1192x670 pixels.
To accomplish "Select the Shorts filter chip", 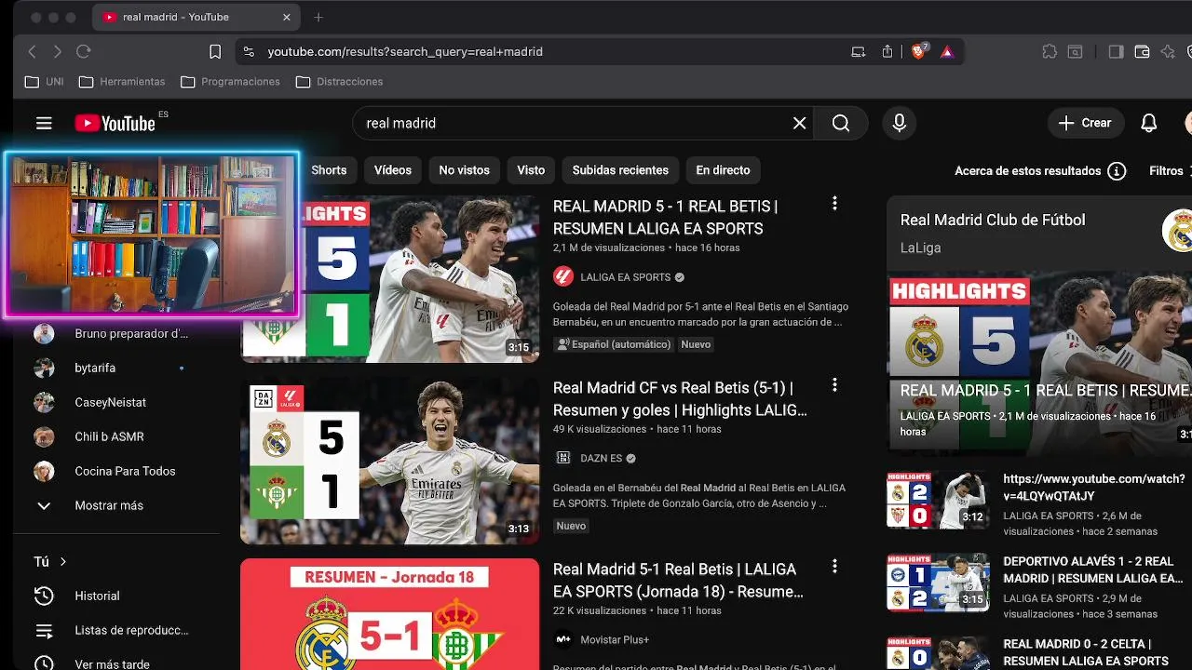I will pyautogui.click(x=329, y=170).
